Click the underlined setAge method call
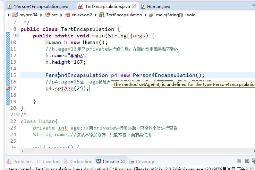 (x=64, y=89)
